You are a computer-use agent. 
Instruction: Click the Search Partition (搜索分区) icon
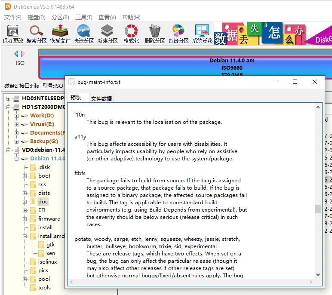pos(37,34)
